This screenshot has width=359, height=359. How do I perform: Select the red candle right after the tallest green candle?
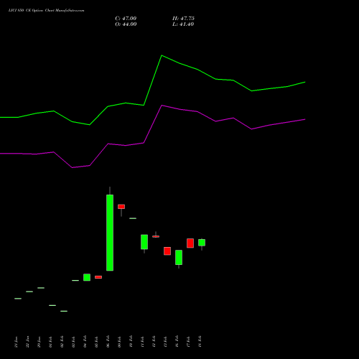coord(121,207)
